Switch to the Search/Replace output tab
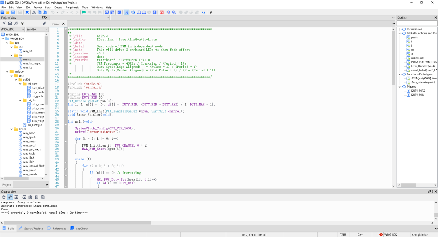438x237 pixels. pyautogui.click(x=31, y=229)
